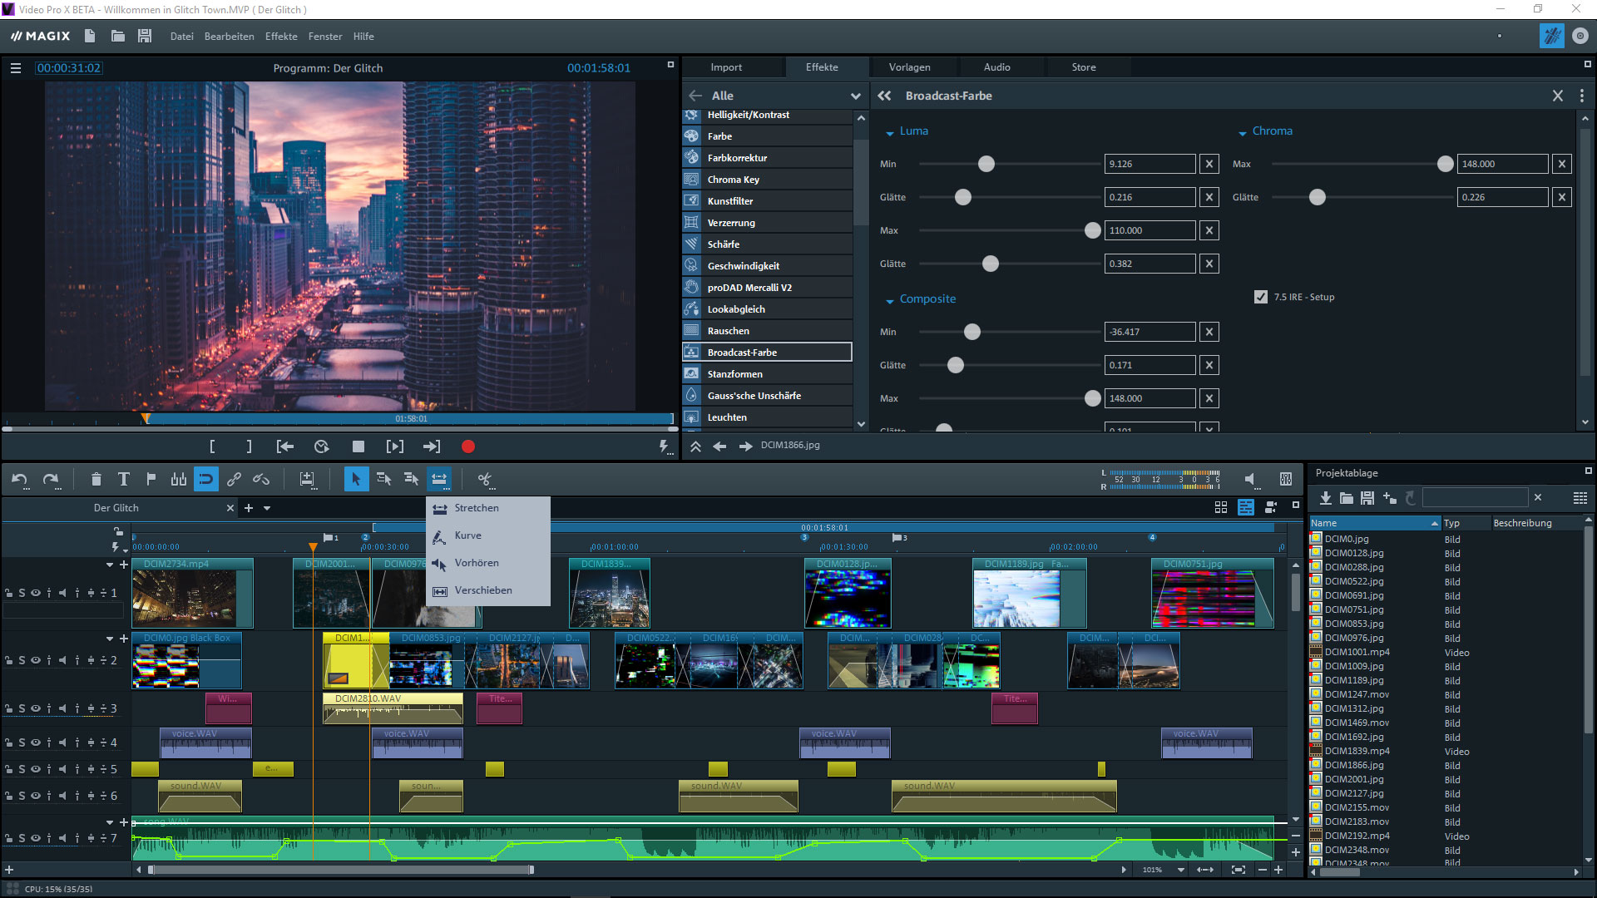This screenshot has width=1597, height=898.
Task: Open the Vorlagen tab
Action: (x=909, y=67)
